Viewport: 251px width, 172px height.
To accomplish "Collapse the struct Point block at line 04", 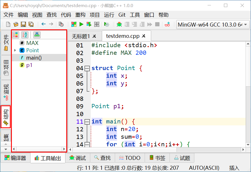I will pos(87,69).
